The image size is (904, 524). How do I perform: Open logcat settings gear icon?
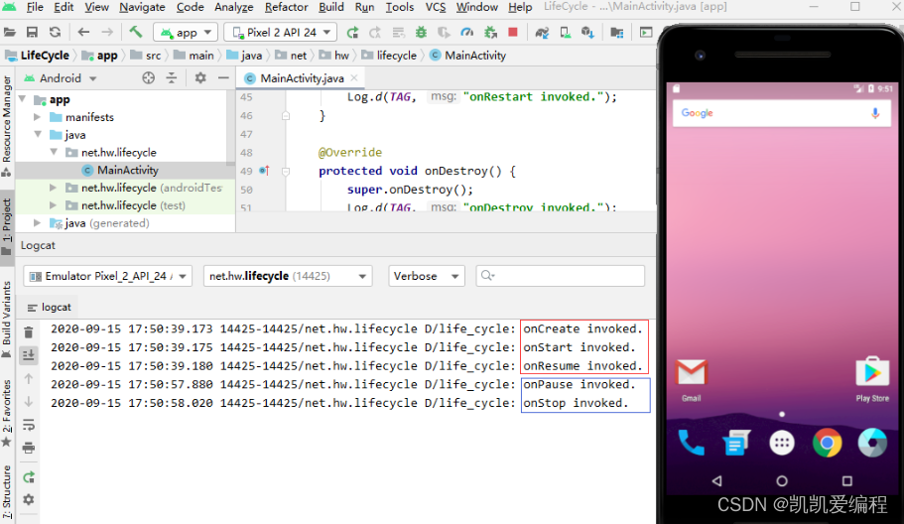click(x=29, y=500)
